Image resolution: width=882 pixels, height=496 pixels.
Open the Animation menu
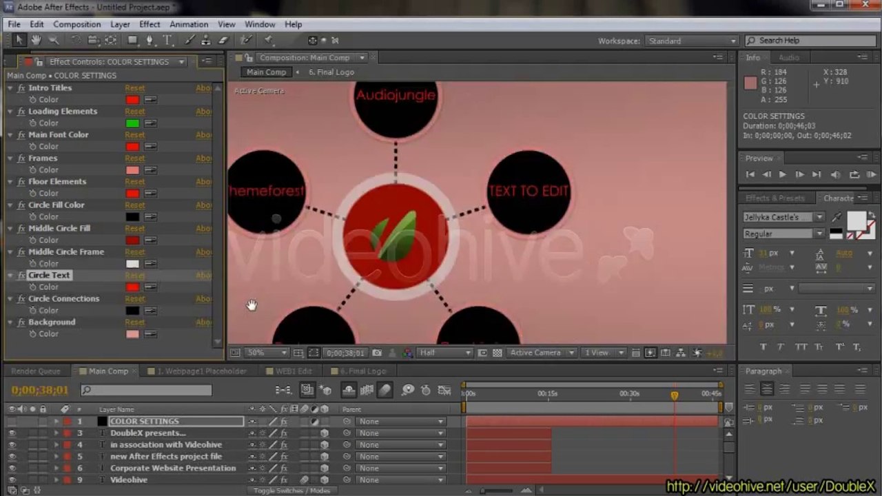(x=189, y=24)
